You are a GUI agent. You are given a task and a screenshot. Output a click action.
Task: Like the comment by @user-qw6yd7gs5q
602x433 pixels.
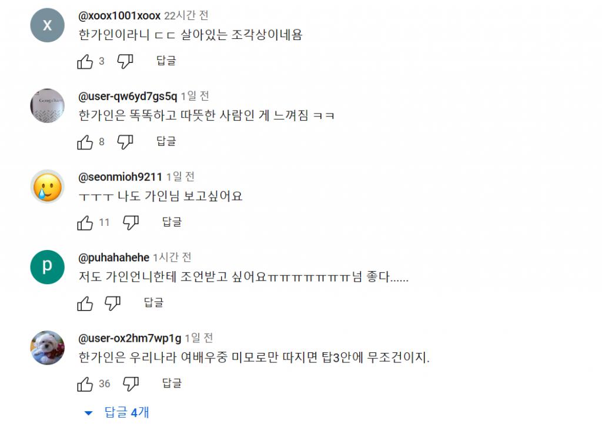coord(85,142)
